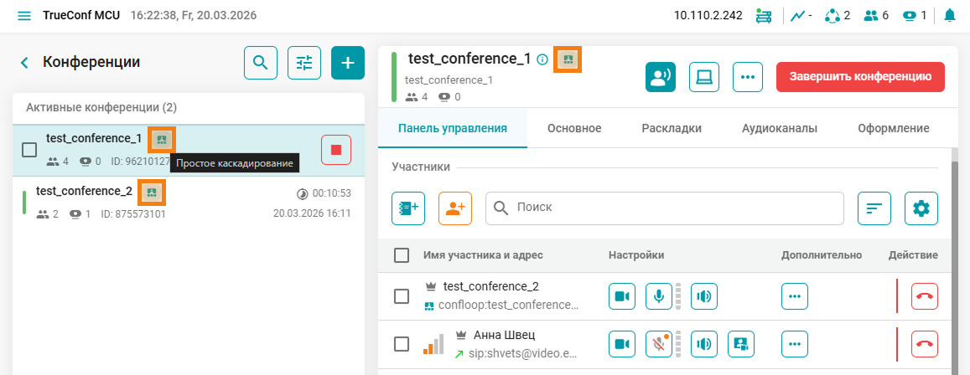
Task: Switch to the Раскладки tab
Action: pos(672,128)
